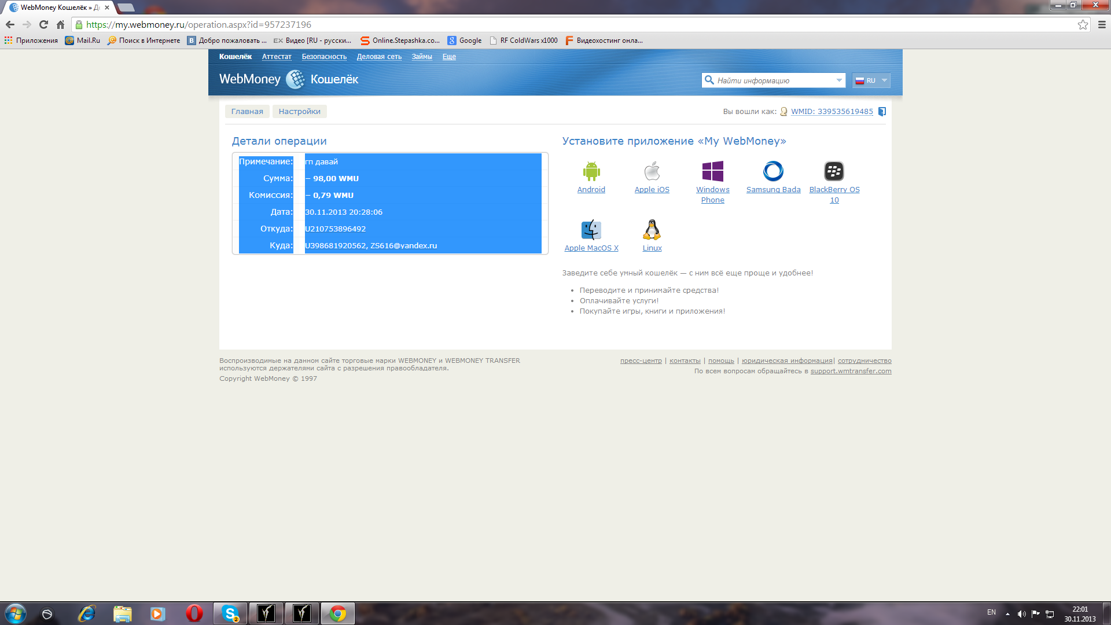Click the Apple iOS app icon
Screen dimensions: 1111x625
point(652,171)
